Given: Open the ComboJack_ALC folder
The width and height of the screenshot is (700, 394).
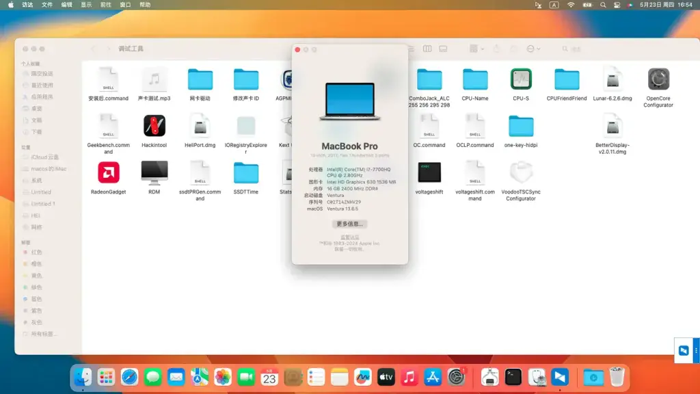Looking at the screenshot, I should 429,79.
